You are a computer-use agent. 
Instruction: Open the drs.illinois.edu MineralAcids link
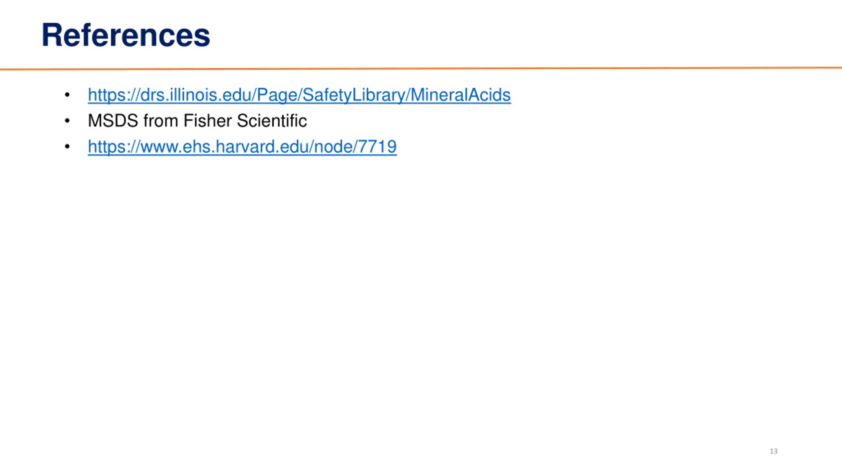click(299, 95)
